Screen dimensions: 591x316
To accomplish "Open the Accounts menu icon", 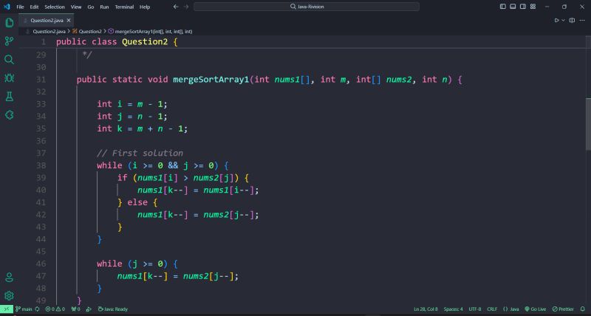I will point(10,278).
